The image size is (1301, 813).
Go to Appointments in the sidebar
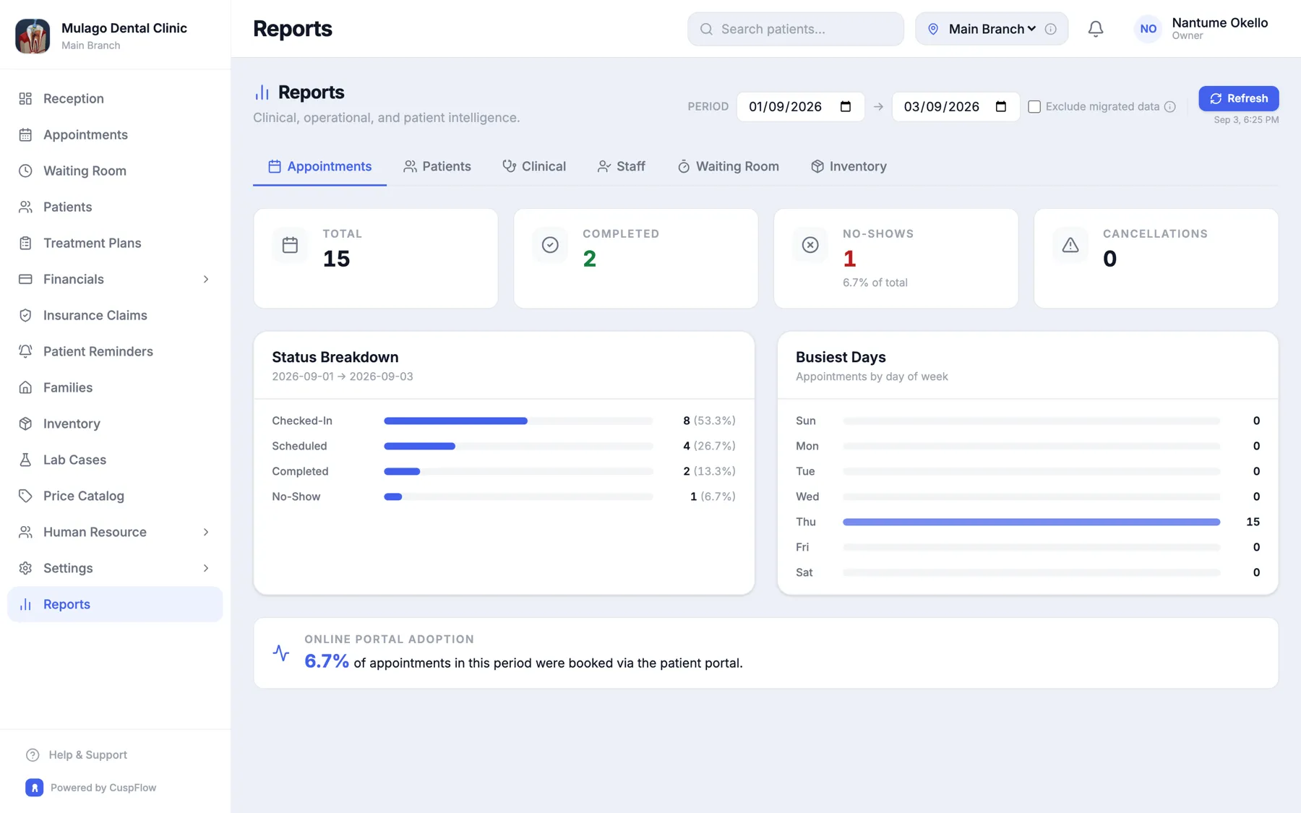pos(115,134)
